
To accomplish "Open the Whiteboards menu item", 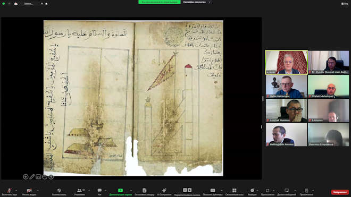I will [x=287, y=190].
